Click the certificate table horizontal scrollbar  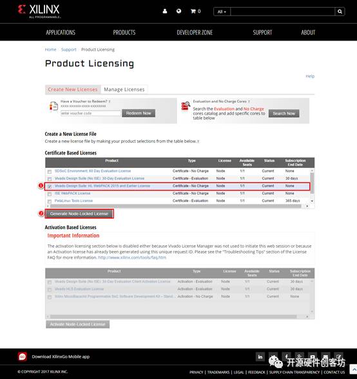[x=175, y=206]
